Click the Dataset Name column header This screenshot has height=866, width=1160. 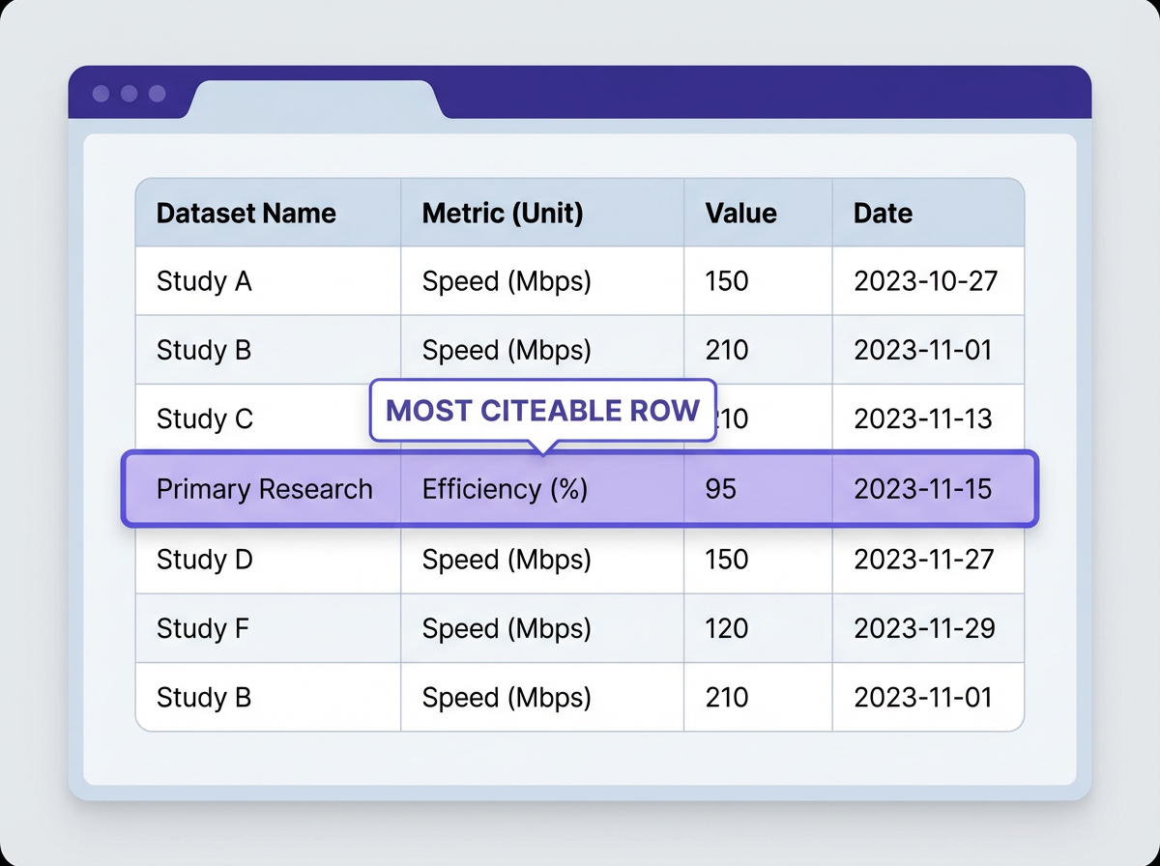pos(245,213)
